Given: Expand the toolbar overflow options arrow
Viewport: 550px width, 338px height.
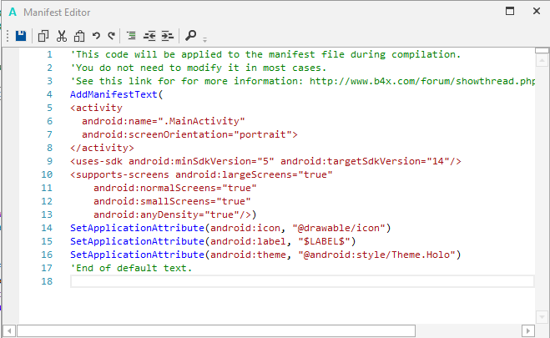Looking at the screenshot, I should (x=205, y=38).
